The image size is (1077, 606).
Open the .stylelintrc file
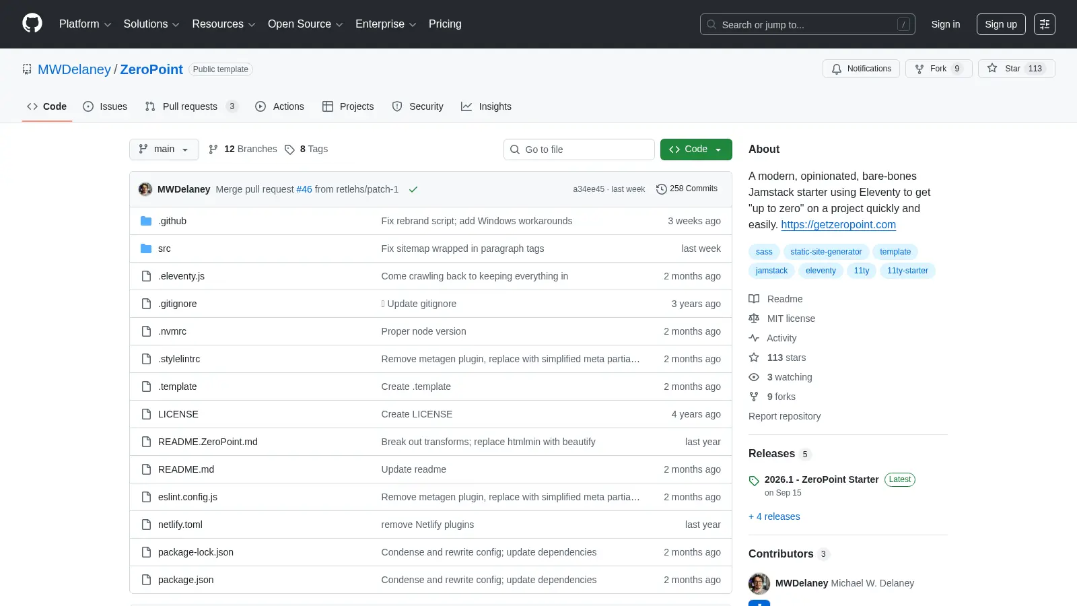[179, 359]
